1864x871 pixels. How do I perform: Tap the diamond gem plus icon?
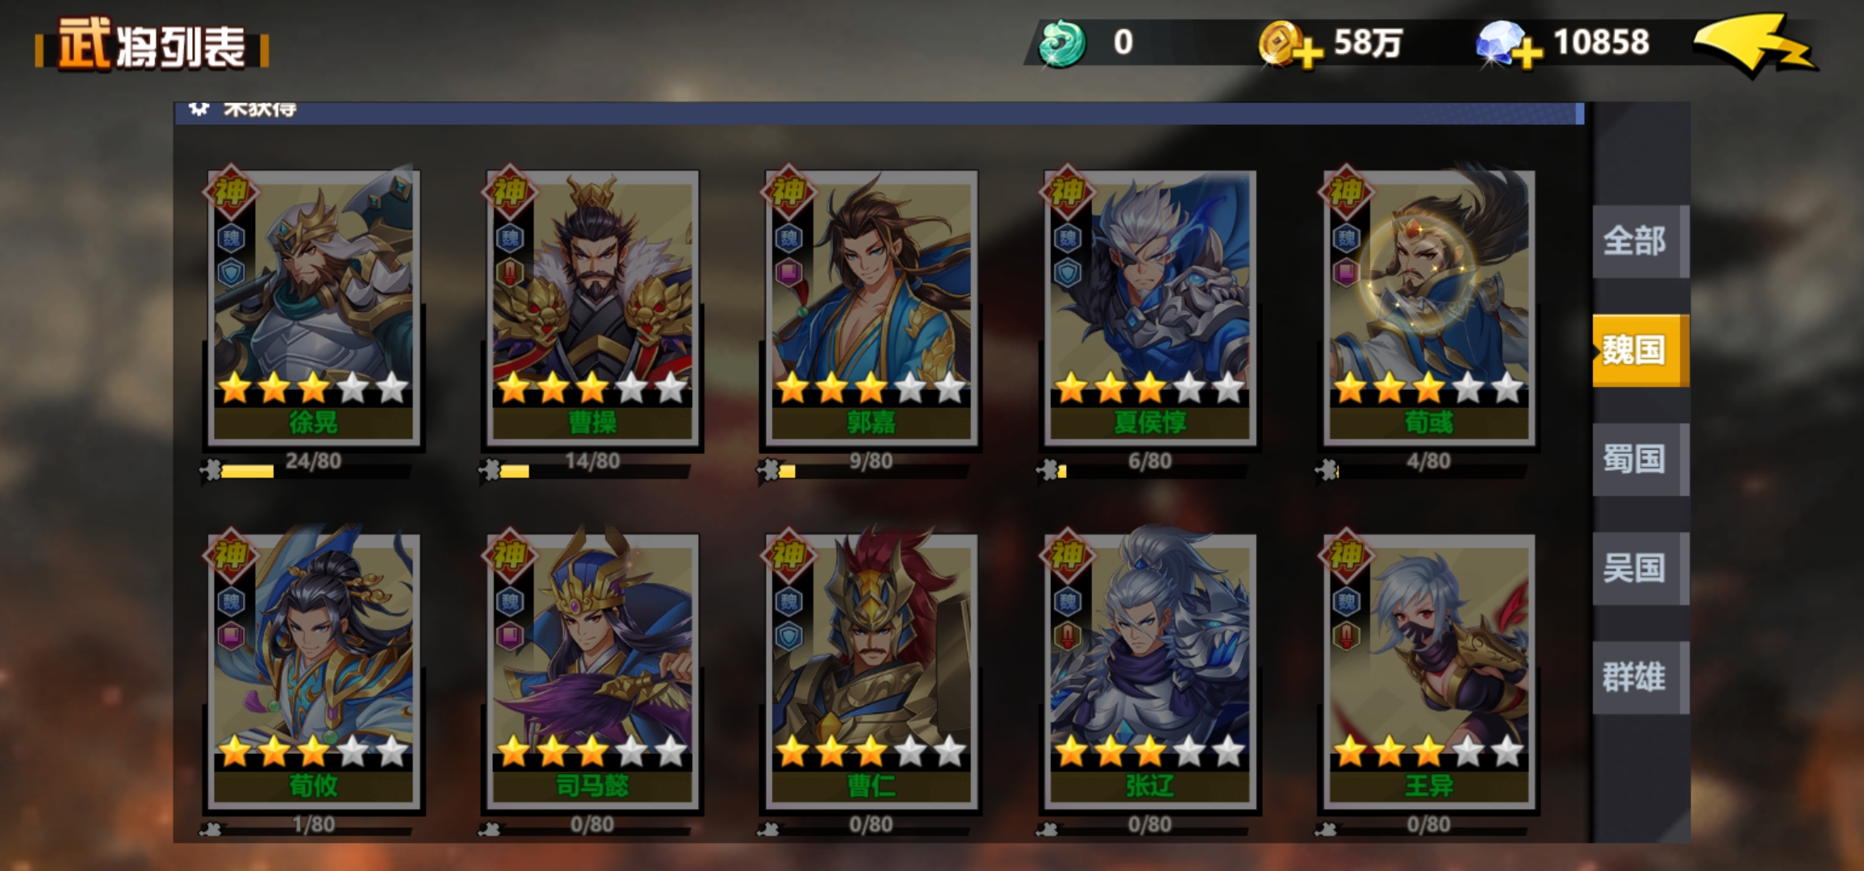(x=1507, y=44)
